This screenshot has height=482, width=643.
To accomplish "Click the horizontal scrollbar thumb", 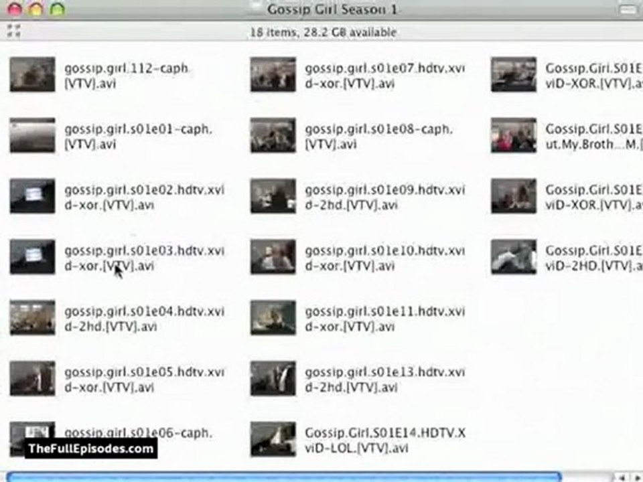I will [284, 477].
